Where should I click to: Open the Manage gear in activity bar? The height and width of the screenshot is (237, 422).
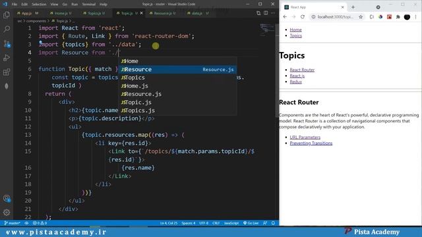tap(7, 213)
